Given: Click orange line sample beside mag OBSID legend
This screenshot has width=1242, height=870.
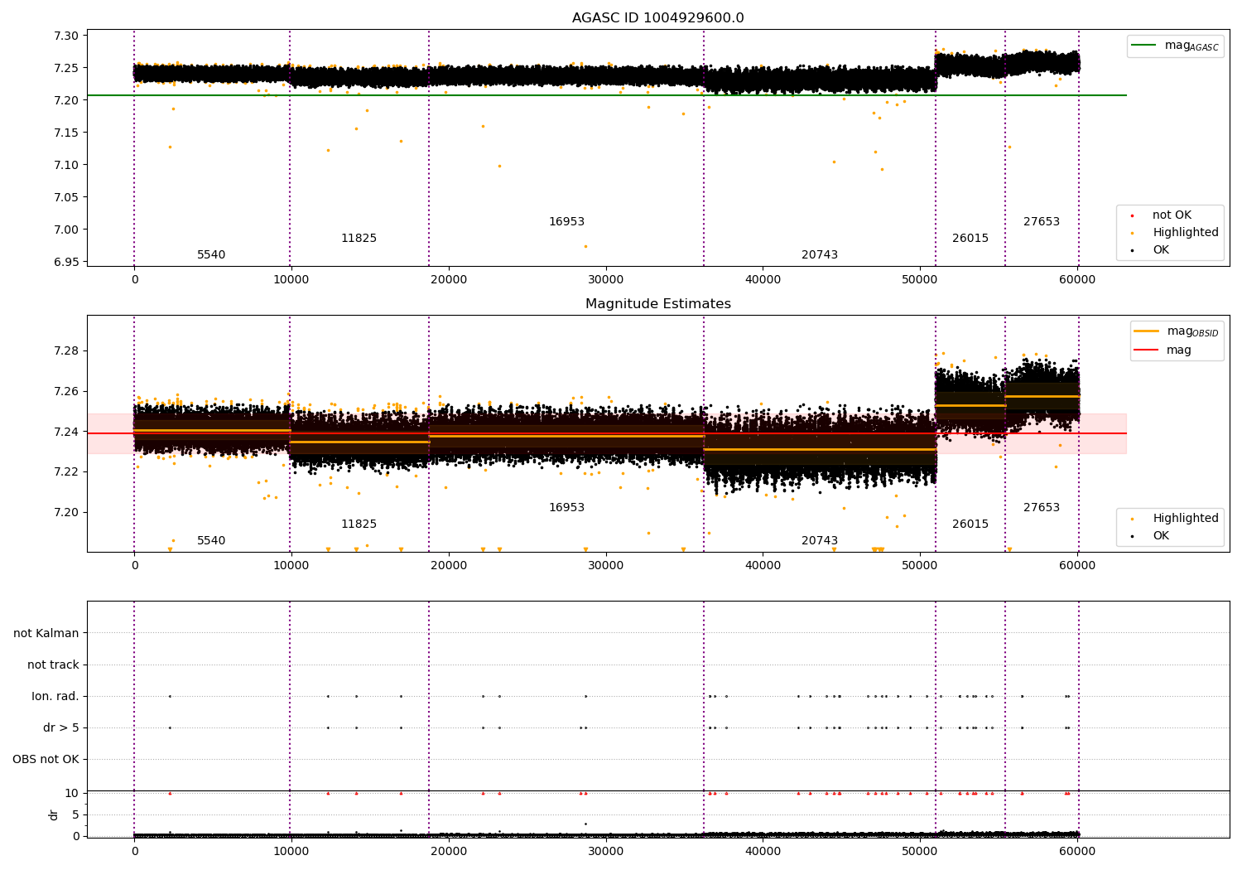Looking at the screenshot, I should [x=1146, y=331].
